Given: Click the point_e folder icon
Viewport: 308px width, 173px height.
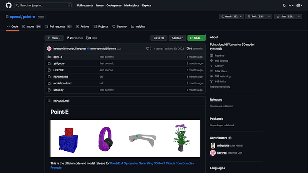Looking at the screenshot, I should (x=49, y=57).
